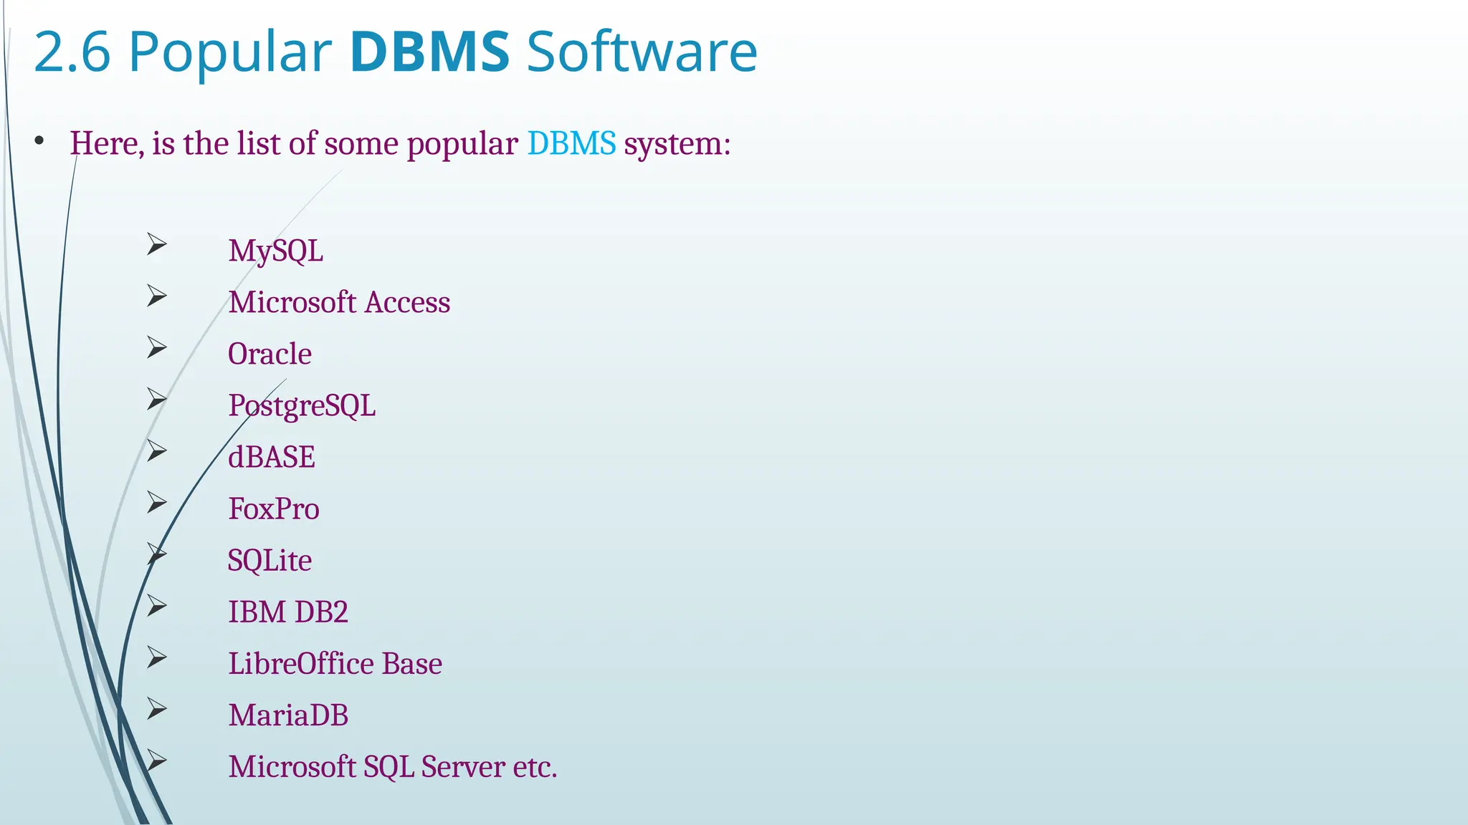Click the arrow bullet beside Oracle
This screenshot has width=1468, height=825.
click(x=157, y=348)
